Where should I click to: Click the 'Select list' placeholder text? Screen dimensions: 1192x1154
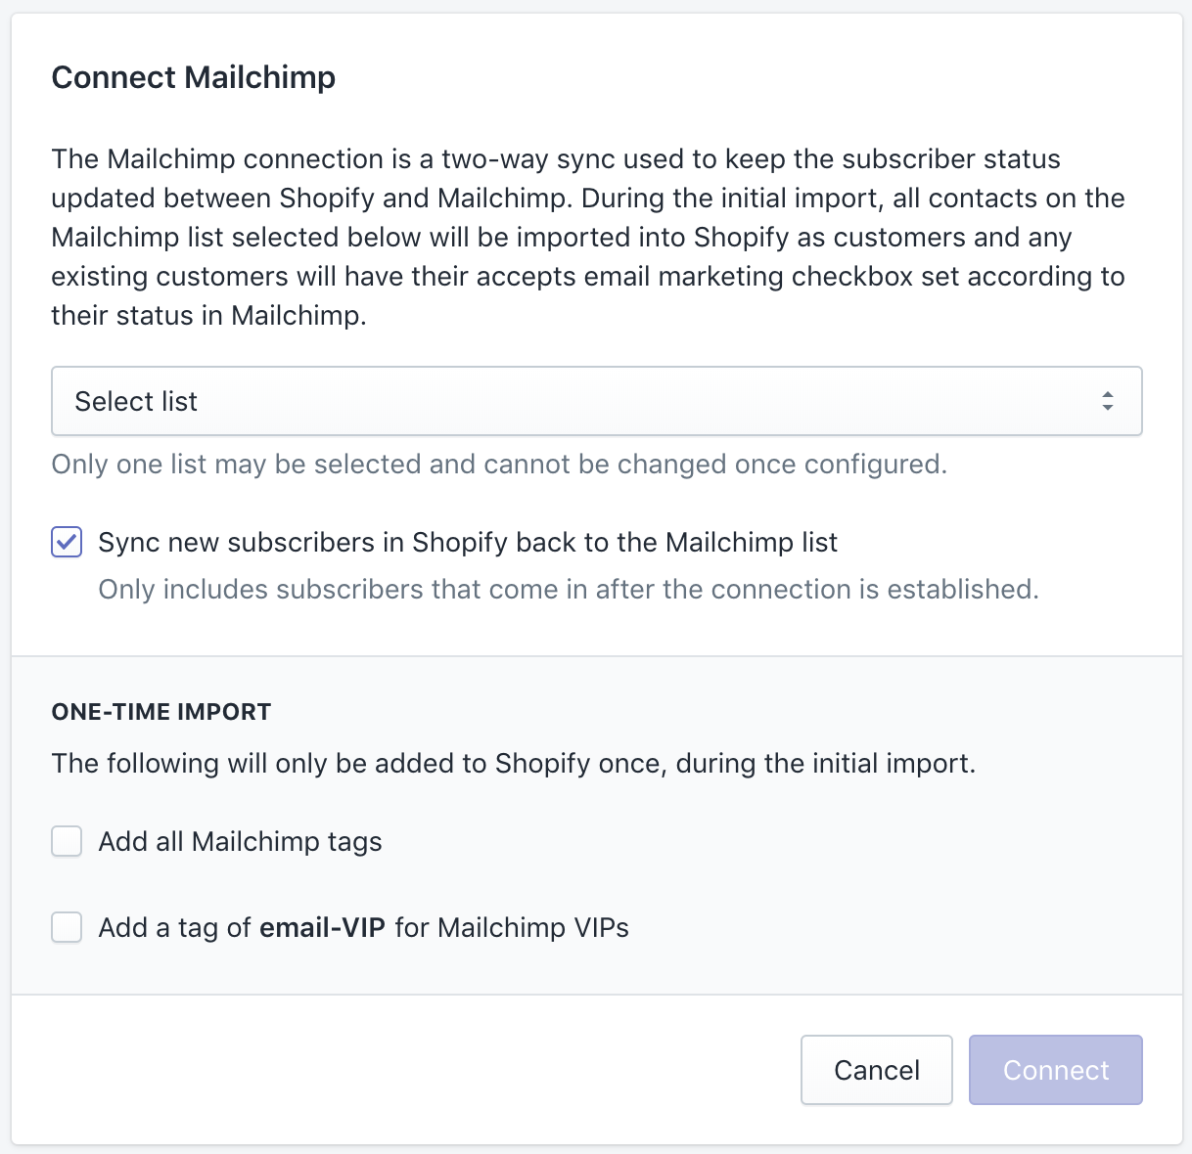click(x=136, y=402)
